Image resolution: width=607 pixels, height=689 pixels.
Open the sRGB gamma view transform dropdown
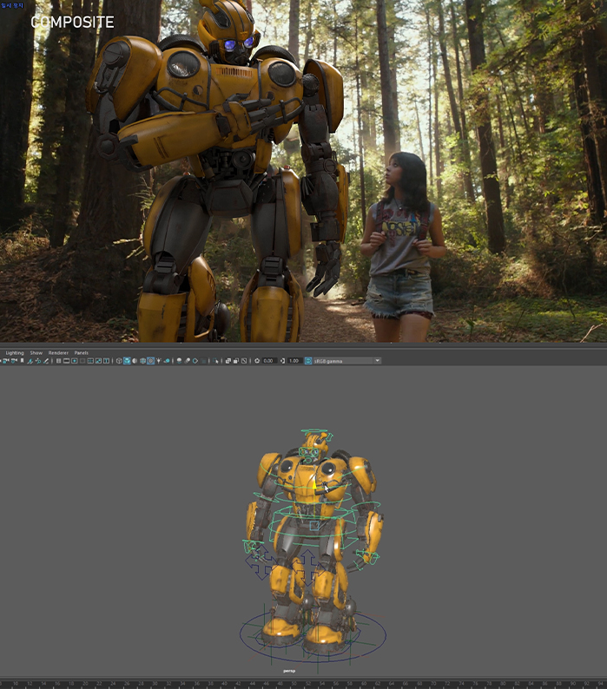click(346, 361)
